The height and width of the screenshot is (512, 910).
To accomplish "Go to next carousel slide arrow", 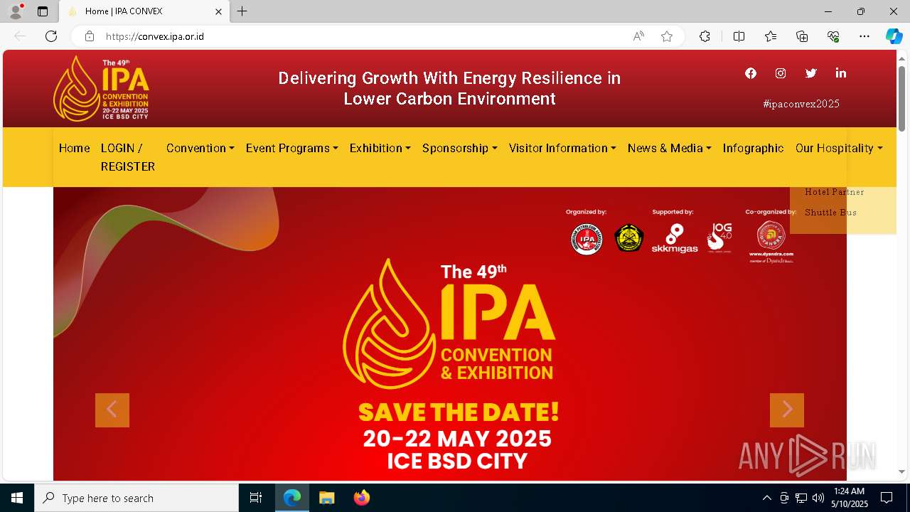I will point(787,410).
